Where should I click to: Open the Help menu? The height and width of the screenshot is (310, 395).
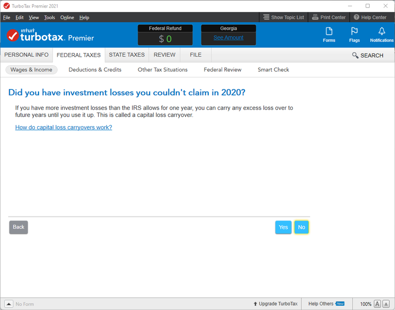(x=84, y=17)
